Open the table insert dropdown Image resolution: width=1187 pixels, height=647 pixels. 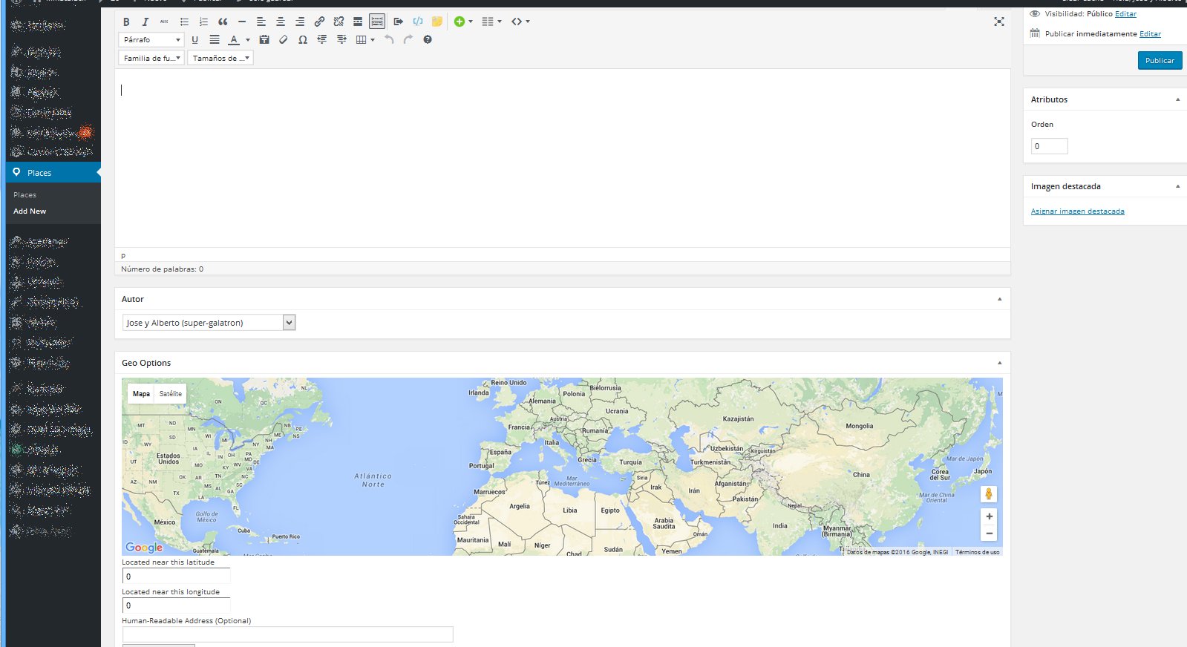click(365, 40)
